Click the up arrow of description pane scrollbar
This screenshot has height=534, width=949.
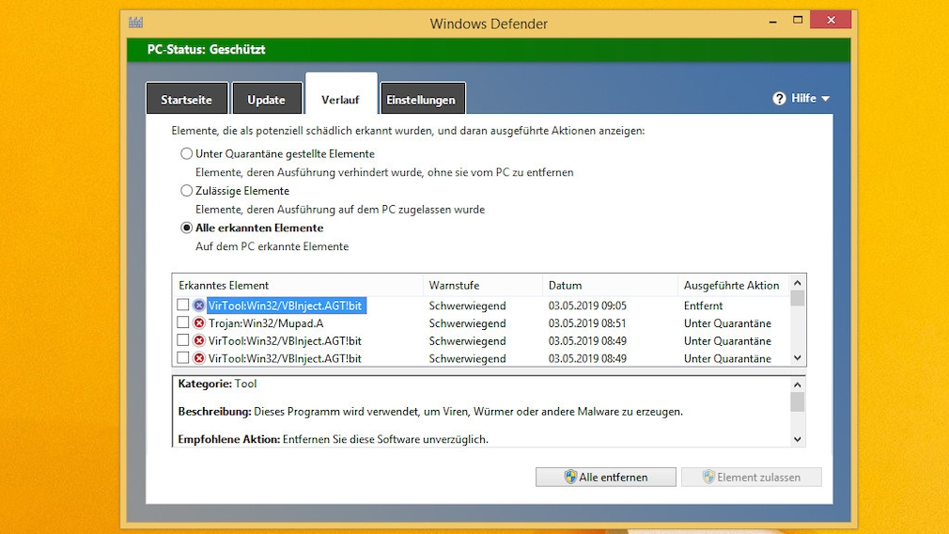797,385
